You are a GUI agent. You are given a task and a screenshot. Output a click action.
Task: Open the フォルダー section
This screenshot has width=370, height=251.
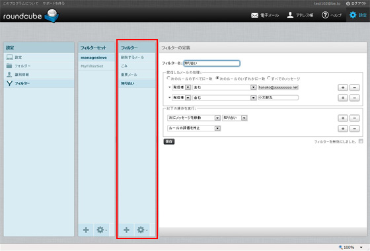point(39,66)
